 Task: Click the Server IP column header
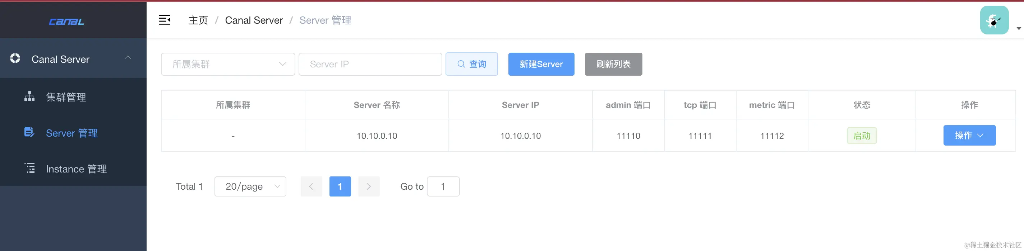point(520,105)
